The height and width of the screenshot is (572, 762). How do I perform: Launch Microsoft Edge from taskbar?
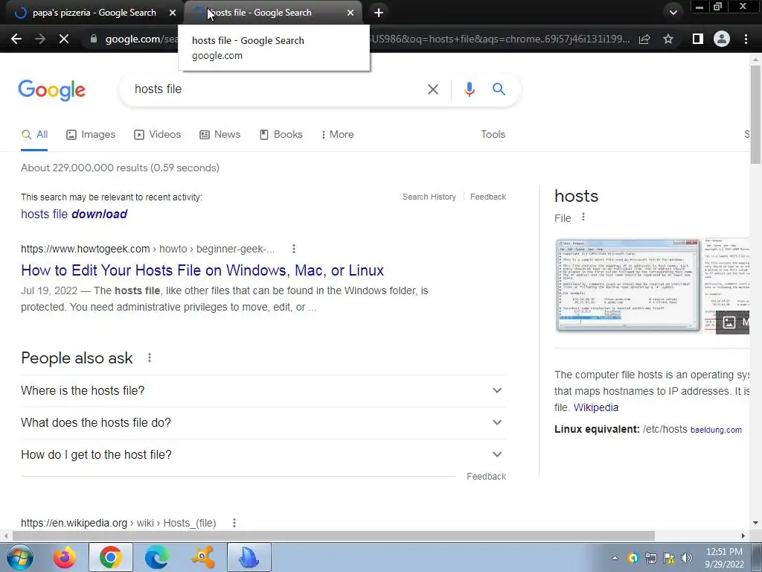pyautogui.click(x=156, y=557)
